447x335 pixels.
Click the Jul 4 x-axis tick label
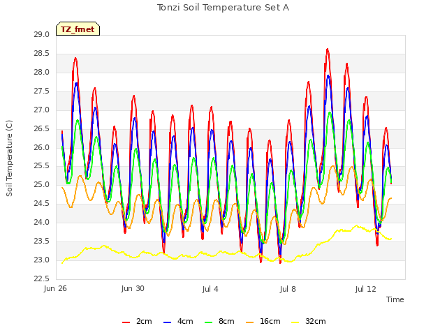(x=210, y=289)
